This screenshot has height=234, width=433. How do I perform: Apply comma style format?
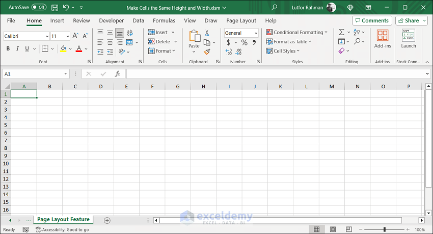coord(254,42)
